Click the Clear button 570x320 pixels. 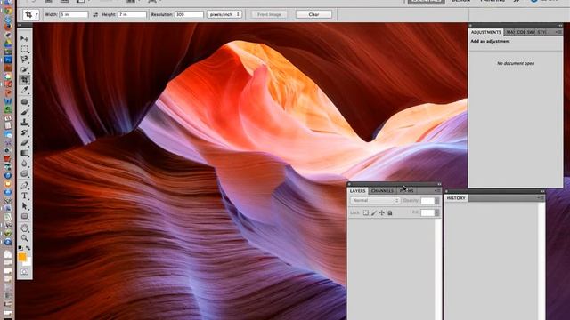click(x=313, y=14)
